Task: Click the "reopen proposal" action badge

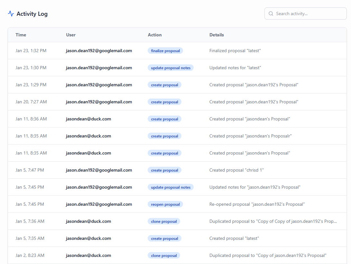Action: pos(165,204)
